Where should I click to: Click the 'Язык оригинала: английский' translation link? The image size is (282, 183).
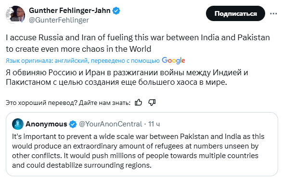[x=47, y=61]
